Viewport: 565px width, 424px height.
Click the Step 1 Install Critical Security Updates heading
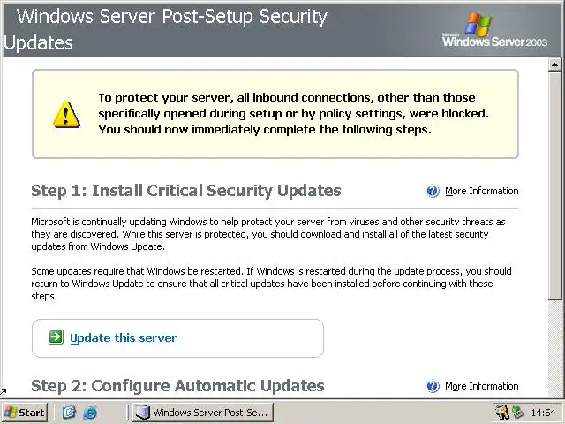(x=185, y=191)
